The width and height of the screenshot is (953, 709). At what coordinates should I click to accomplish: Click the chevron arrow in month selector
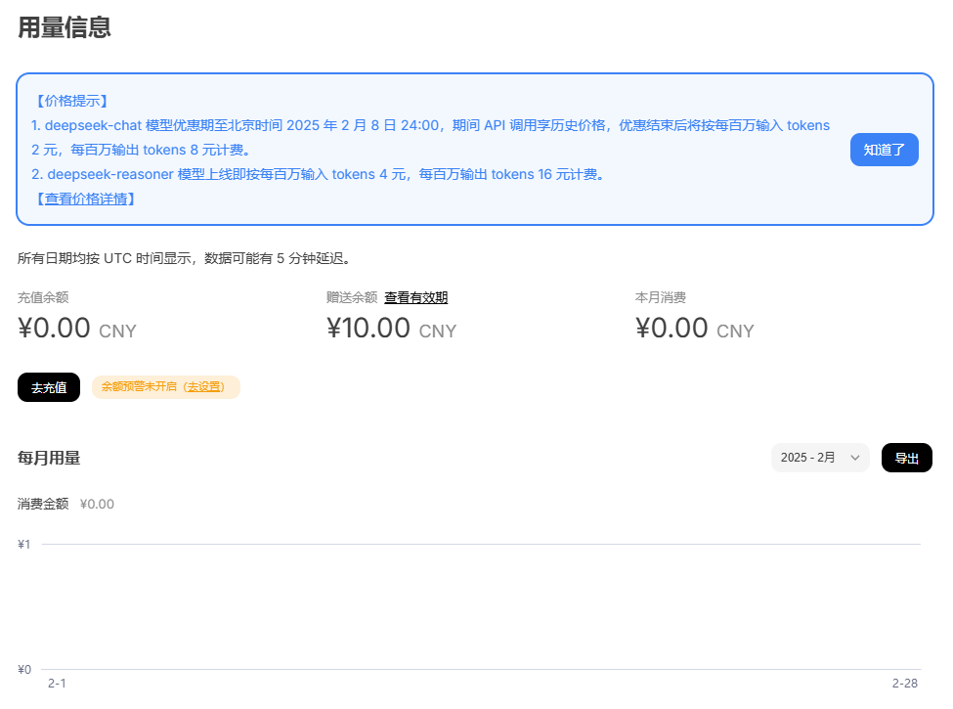click(854, 458)
